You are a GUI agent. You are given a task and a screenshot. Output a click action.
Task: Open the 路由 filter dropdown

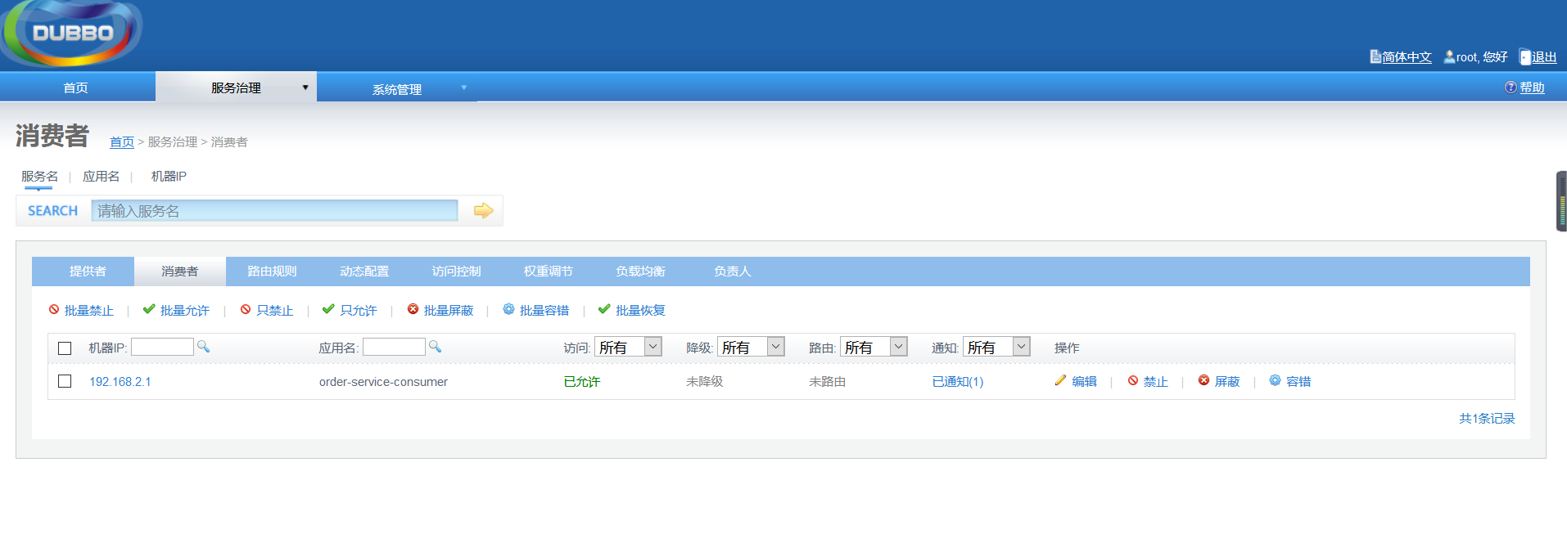click(x=874, y=347)
